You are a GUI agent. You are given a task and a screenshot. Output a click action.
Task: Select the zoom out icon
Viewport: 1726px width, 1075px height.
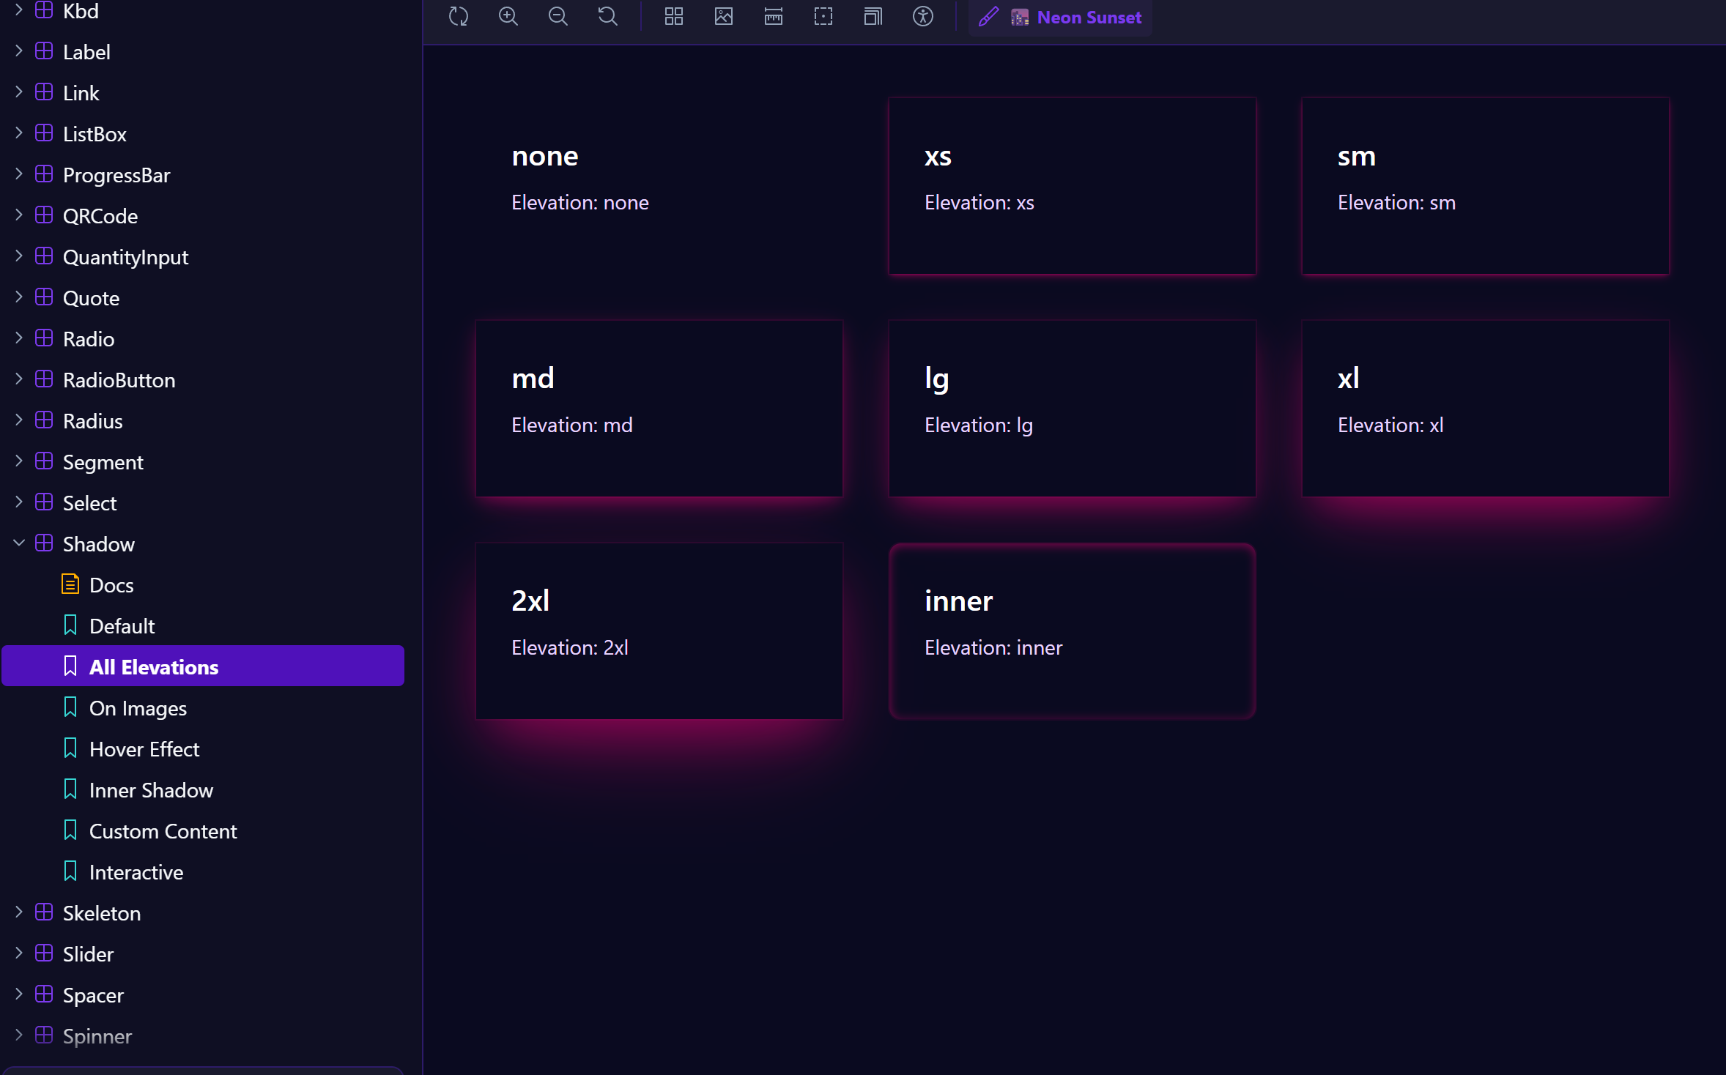pos(558,16)
